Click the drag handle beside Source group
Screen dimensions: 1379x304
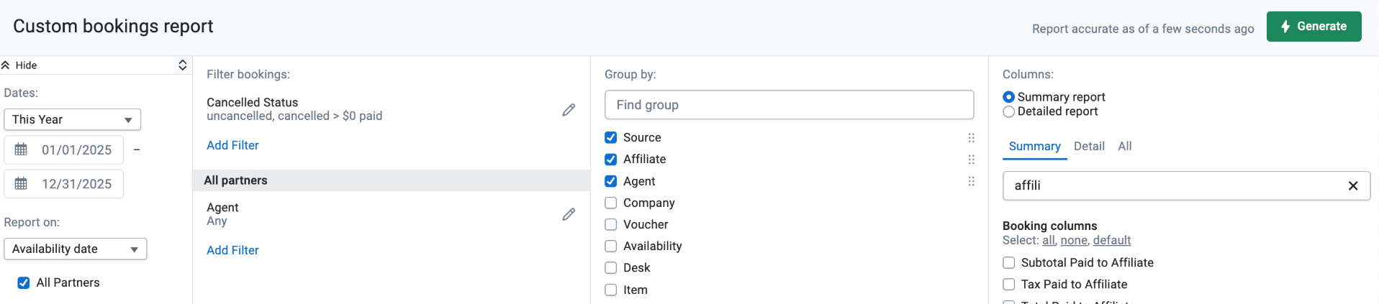coord(971,138)
